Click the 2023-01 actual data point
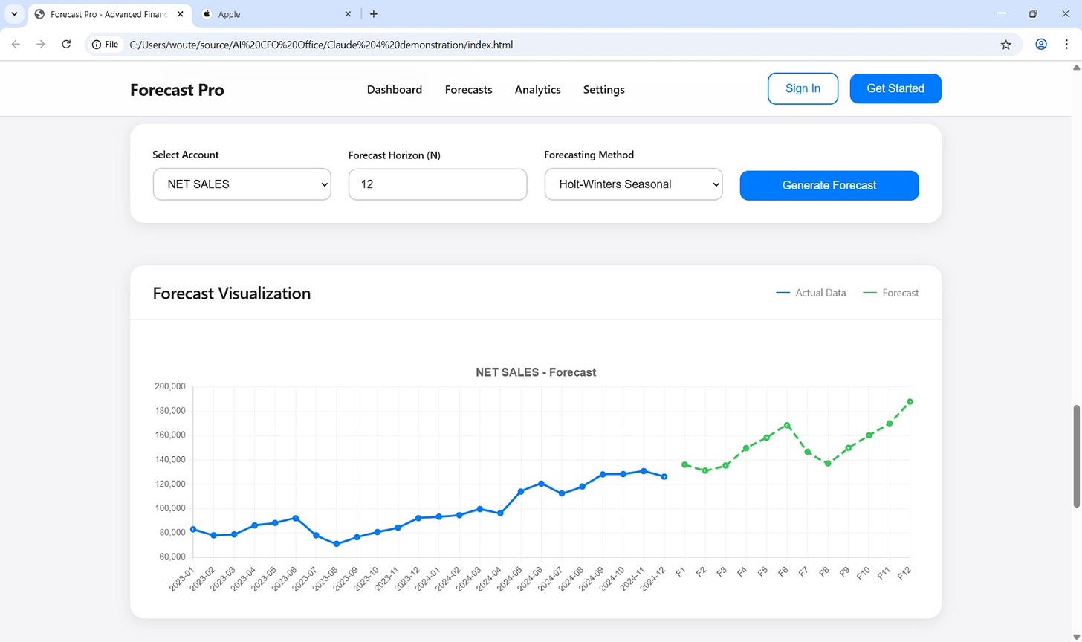Screen dimensions: 1082x642 pyautogui.click(x=193, y=529)
